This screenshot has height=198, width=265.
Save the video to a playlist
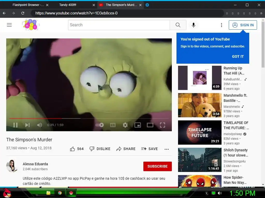[x=149, y=149]
